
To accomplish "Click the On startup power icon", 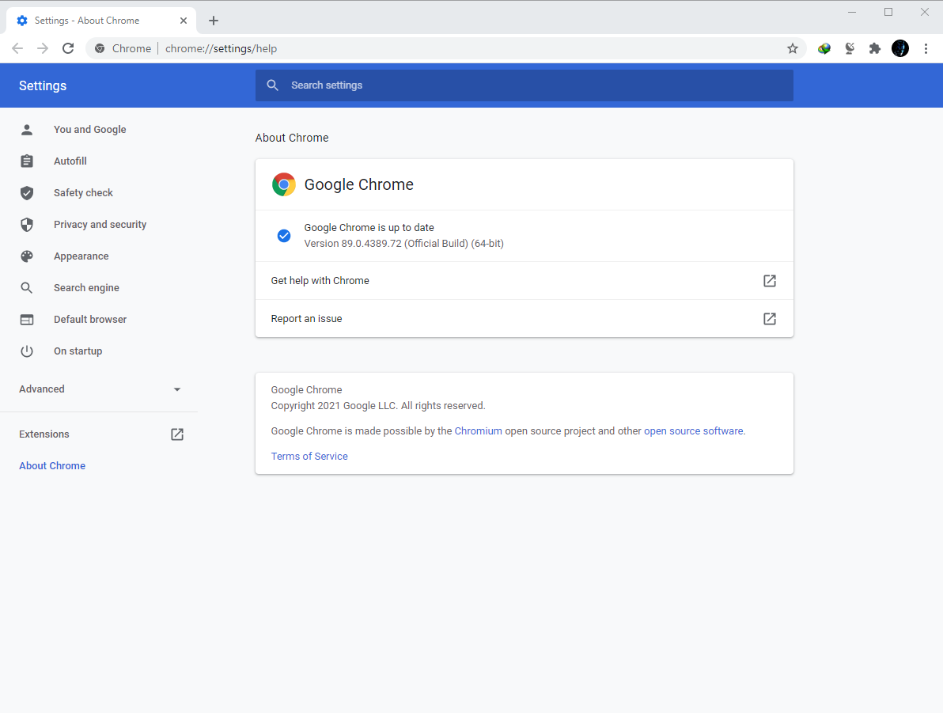I will pyautogui.click(x=27, y=351).
